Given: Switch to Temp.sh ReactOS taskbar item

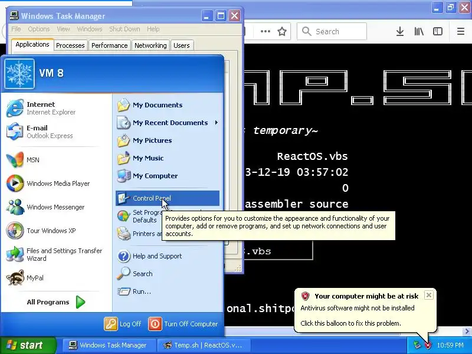Looking at the screenshot, I should [204, 345].
